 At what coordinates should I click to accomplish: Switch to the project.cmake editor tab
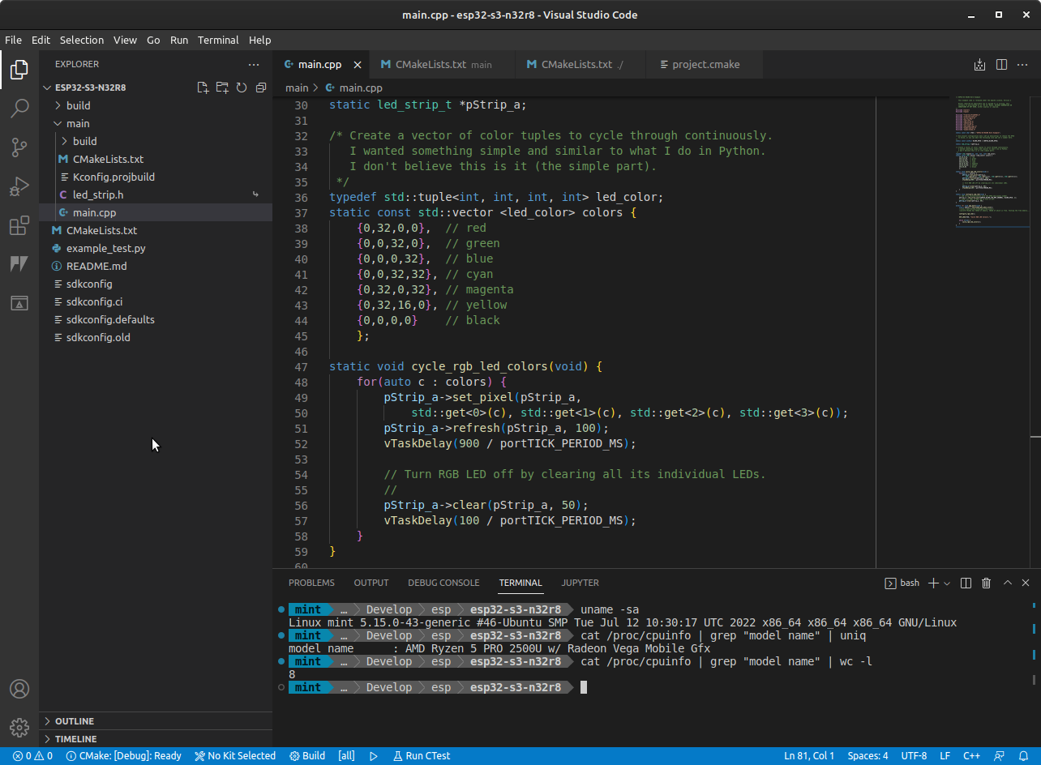(705, 64)
